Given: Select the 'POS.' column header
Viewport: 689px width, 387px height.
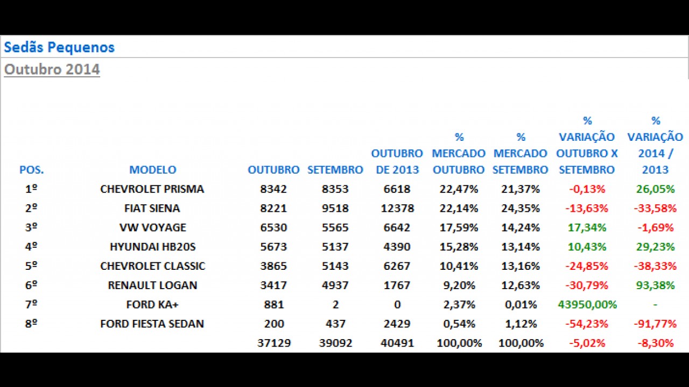Looking at the screenshot, I should click(32, 170).
